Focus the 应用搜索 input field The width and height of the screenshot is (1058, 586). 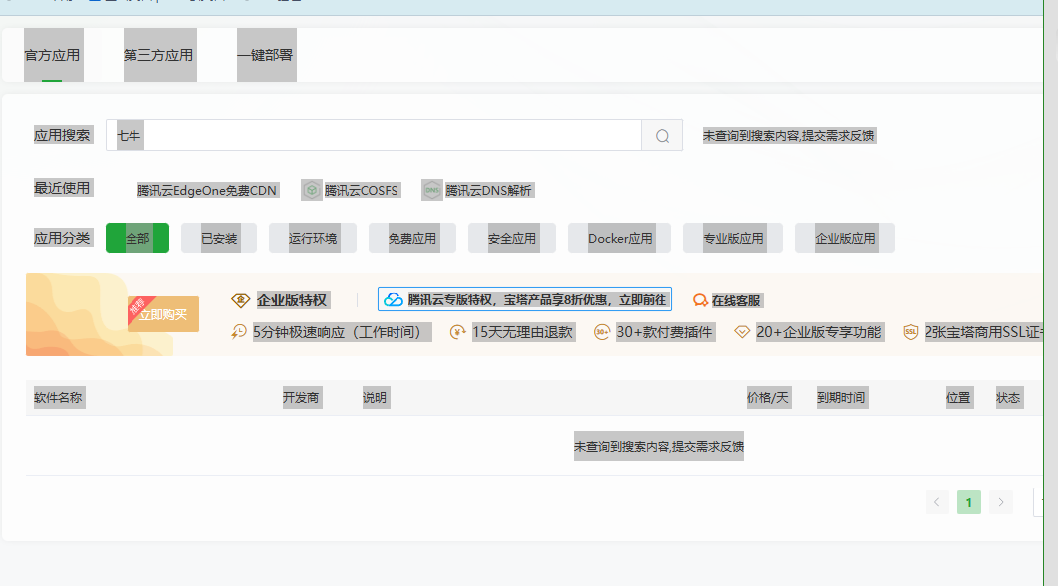click(374, 136)
